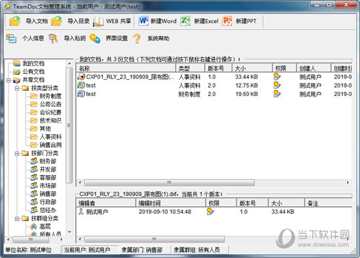360x258 pixels.
Task: Collapse the 按类型分类 node
Action: 17,88
